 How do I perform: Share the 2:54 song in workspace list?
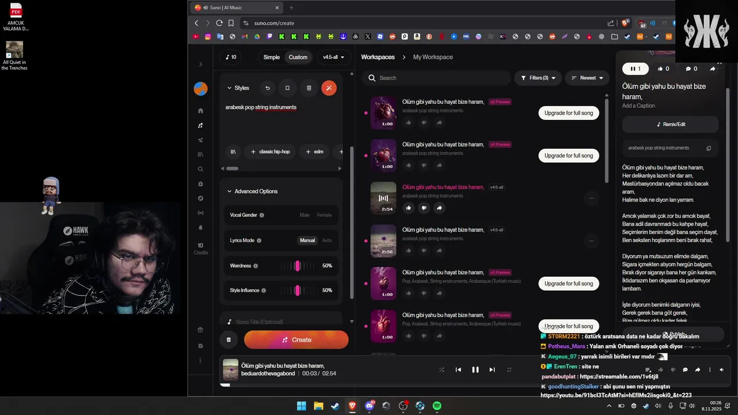point(439,208)
